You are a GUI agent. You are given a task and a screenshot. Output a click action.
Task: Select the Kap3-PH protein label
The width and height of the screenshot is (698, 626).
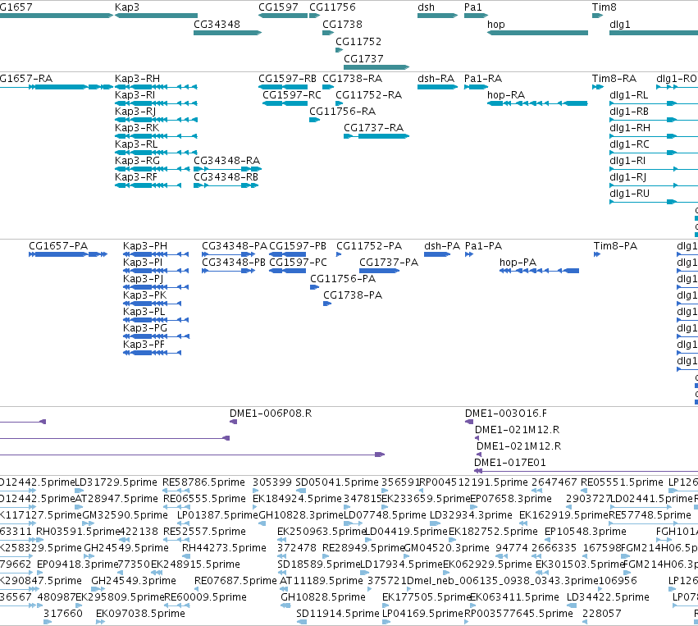coord(145,246)
